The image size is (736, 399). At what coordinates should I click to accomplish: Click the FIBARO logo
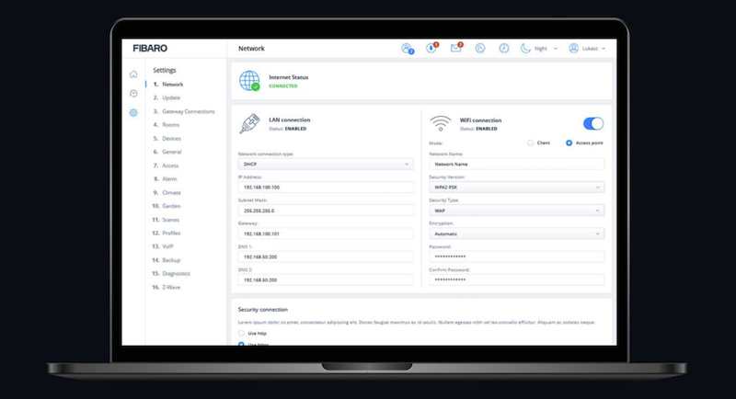point(150,48)
